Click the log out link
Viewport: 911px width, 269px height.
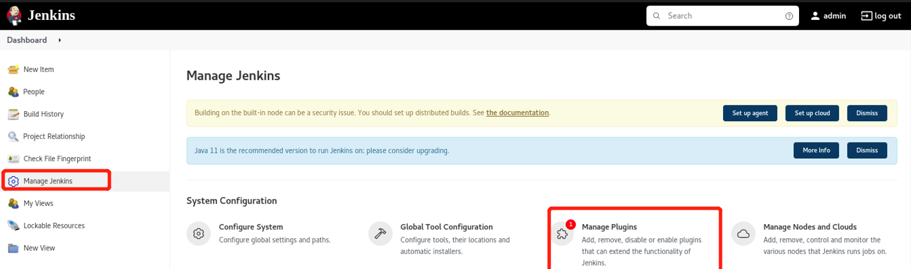coord(888,16)
